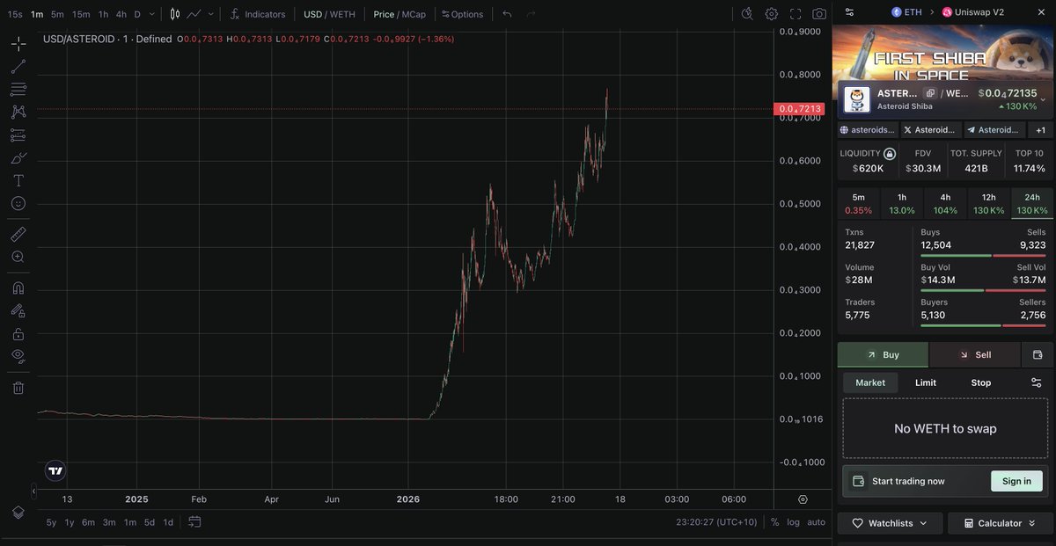The width and height of the screenshot is (1056, 546).
Task: Select the 5m stats period
Action: [x=858, y=204]
